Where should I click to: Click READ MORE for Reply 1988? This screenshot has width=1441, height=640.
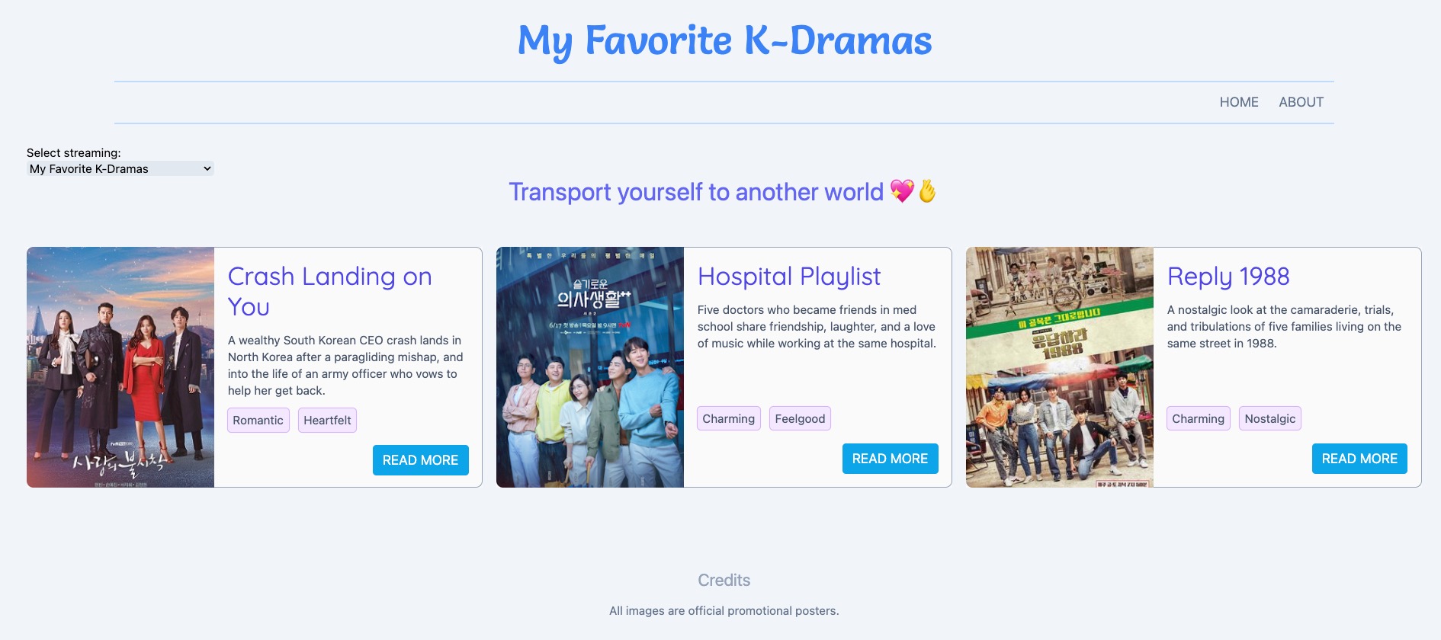tap(1359, 459)
